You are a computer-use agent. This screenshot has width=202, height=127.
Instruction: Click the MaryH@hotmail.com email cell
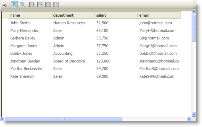pos(157,31)
